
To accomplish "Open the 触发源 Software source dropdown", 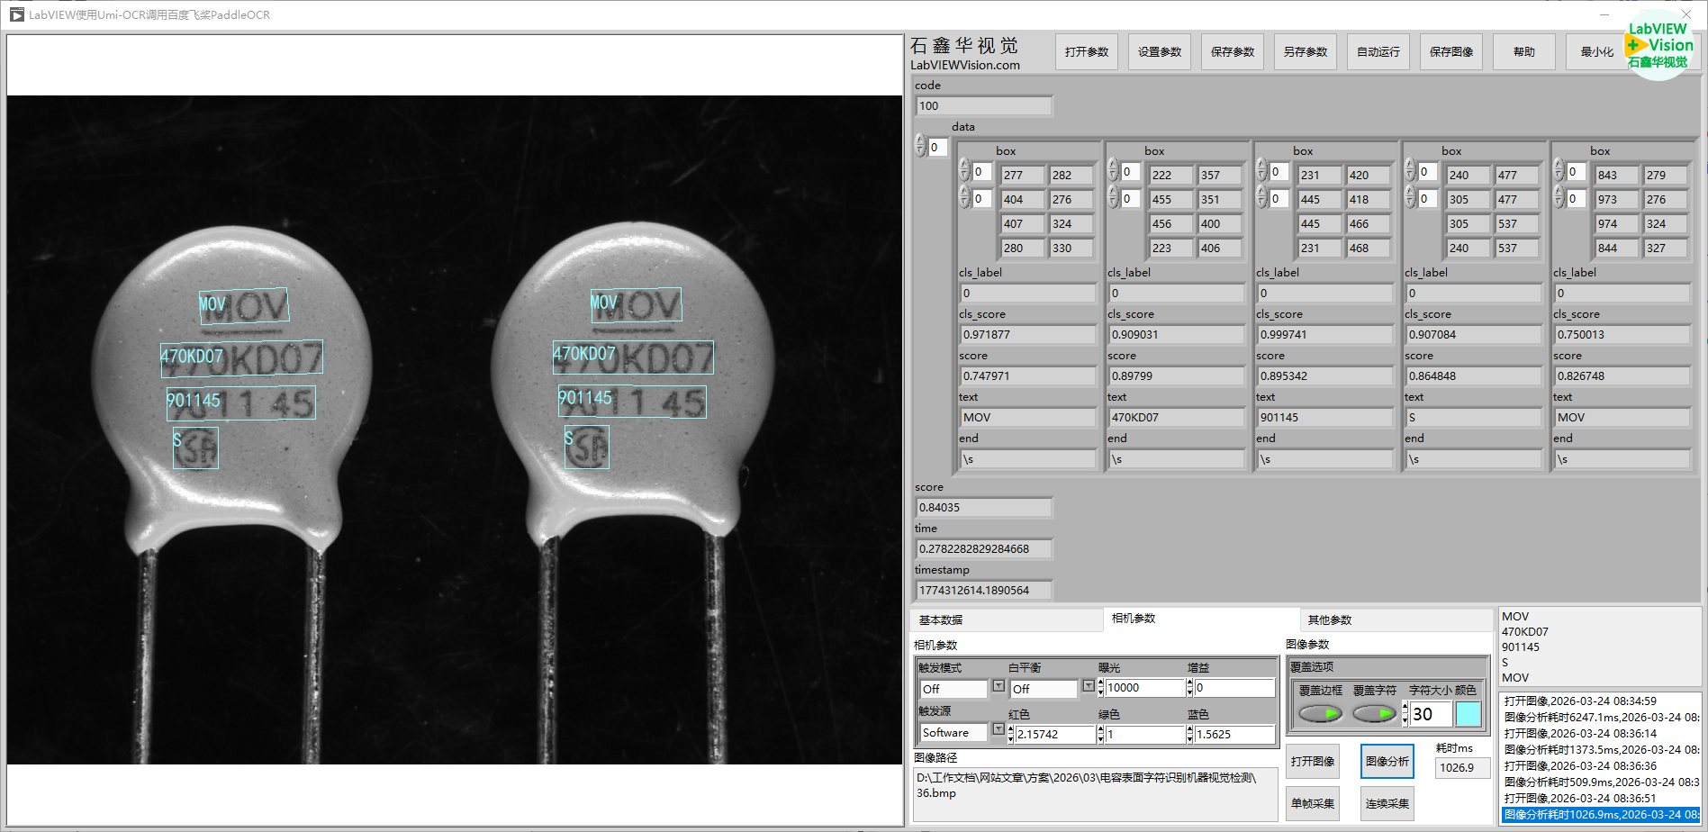I will pos(998,730).
